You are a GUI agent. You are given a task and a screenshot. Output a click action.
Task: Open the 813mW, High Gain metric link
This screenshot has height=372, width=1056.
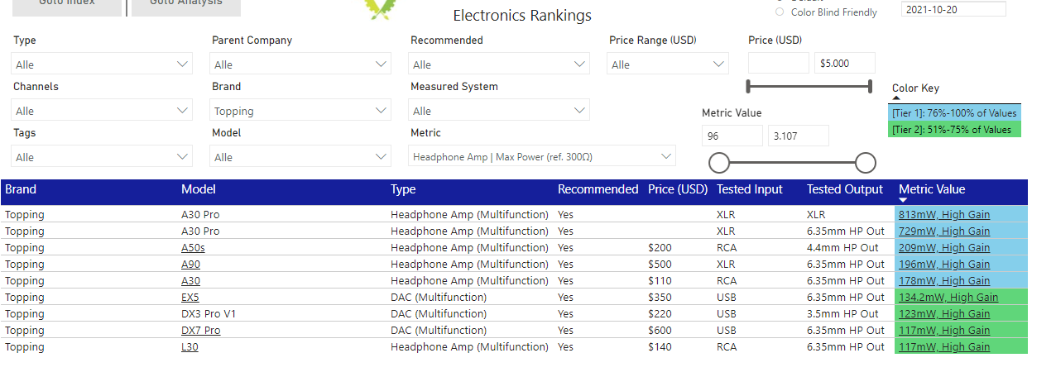pyautogui.click(x=944, y=215)
